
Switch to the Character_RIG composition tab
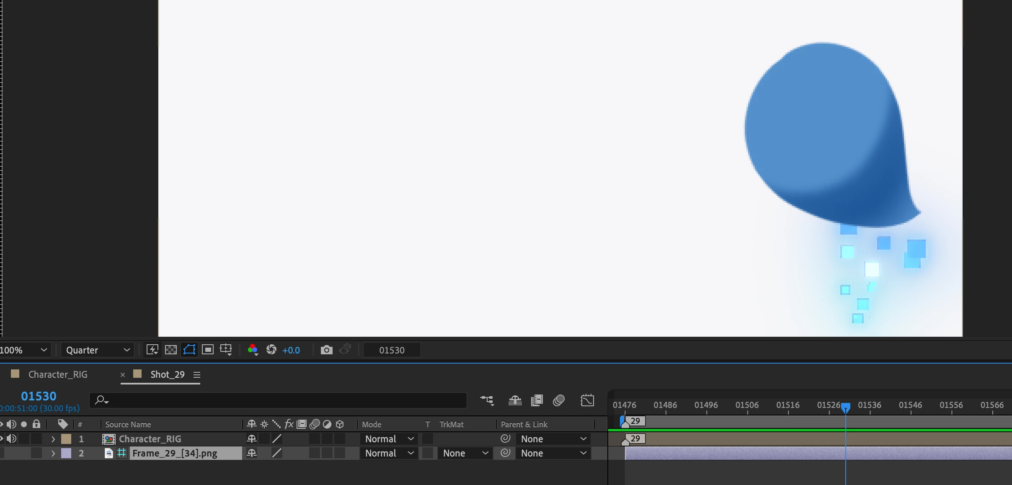click(x=58, y=374)
